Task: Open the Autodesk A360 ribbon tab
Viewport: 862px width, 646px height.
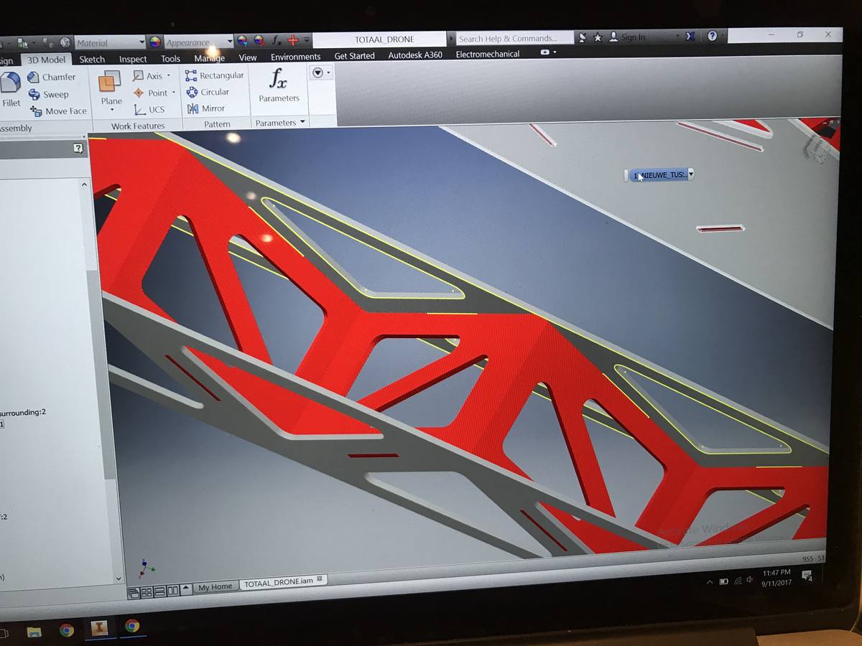Action: pyautogui.click(x=415, y=55)
